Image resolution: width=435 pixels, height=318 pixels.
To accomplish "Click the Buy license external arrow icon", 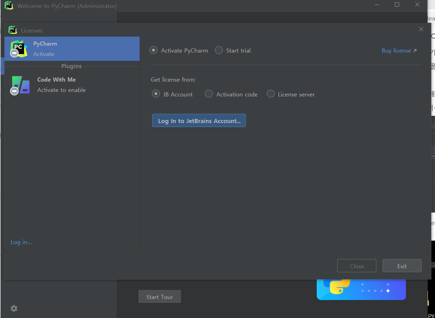I will (415, 50).
